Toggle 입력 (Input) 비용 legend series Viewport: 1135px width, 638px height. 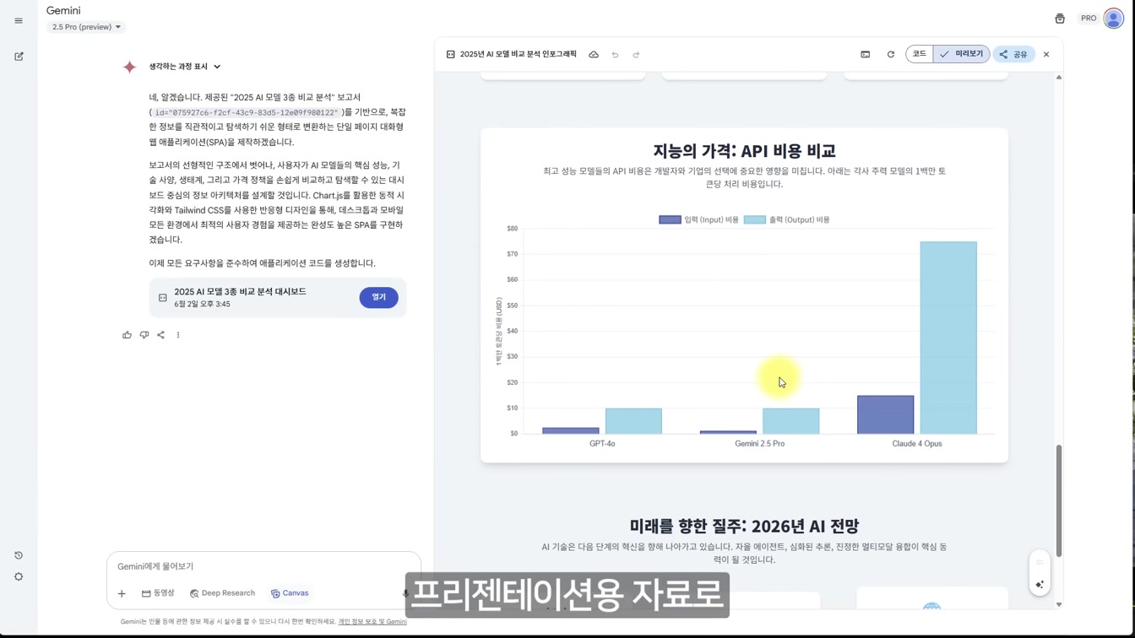pyautogui.click(x=698, y=219)
